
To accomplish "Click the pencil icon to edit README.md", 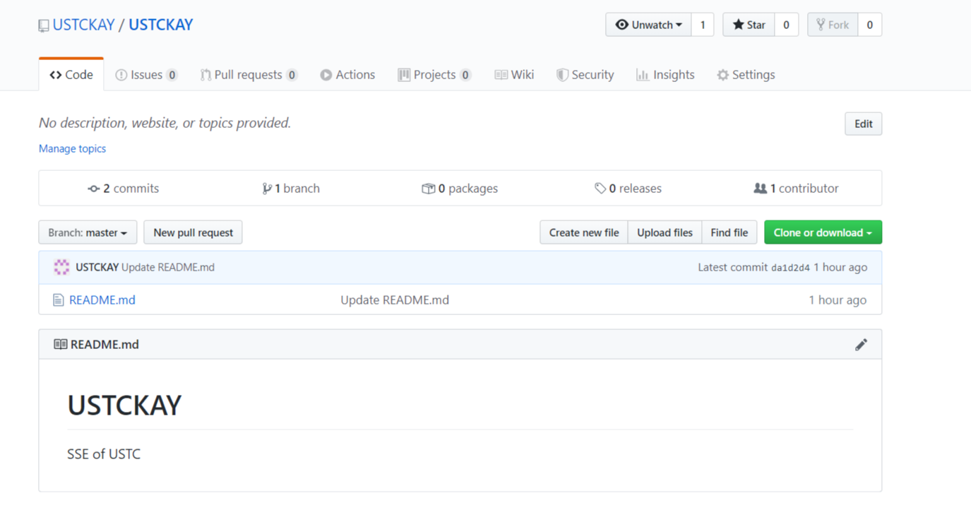I will [x=861, y=345].
